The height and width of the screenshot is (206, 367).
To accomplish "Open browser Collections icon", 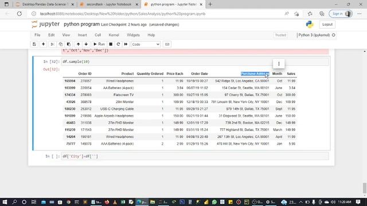I will click(322, 14).
